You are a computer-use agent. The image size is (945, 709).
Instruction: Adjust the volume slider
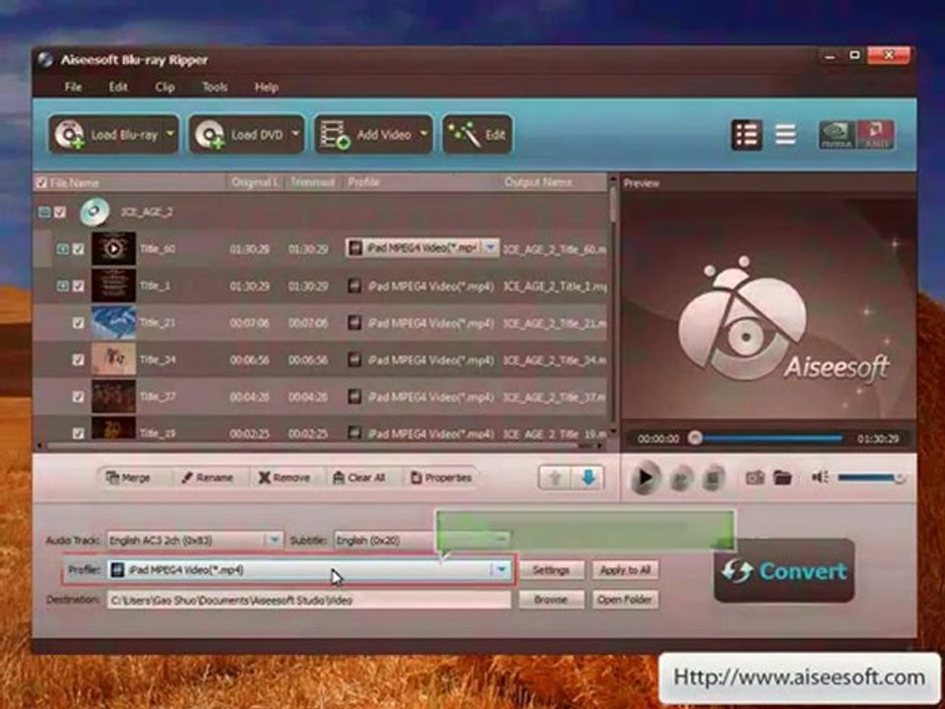[871, 479]
